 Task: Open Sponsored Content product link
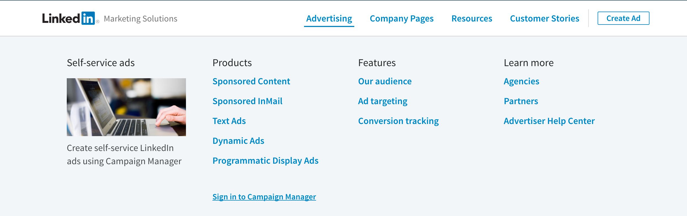pyautogui.click(x=251, y=81)
